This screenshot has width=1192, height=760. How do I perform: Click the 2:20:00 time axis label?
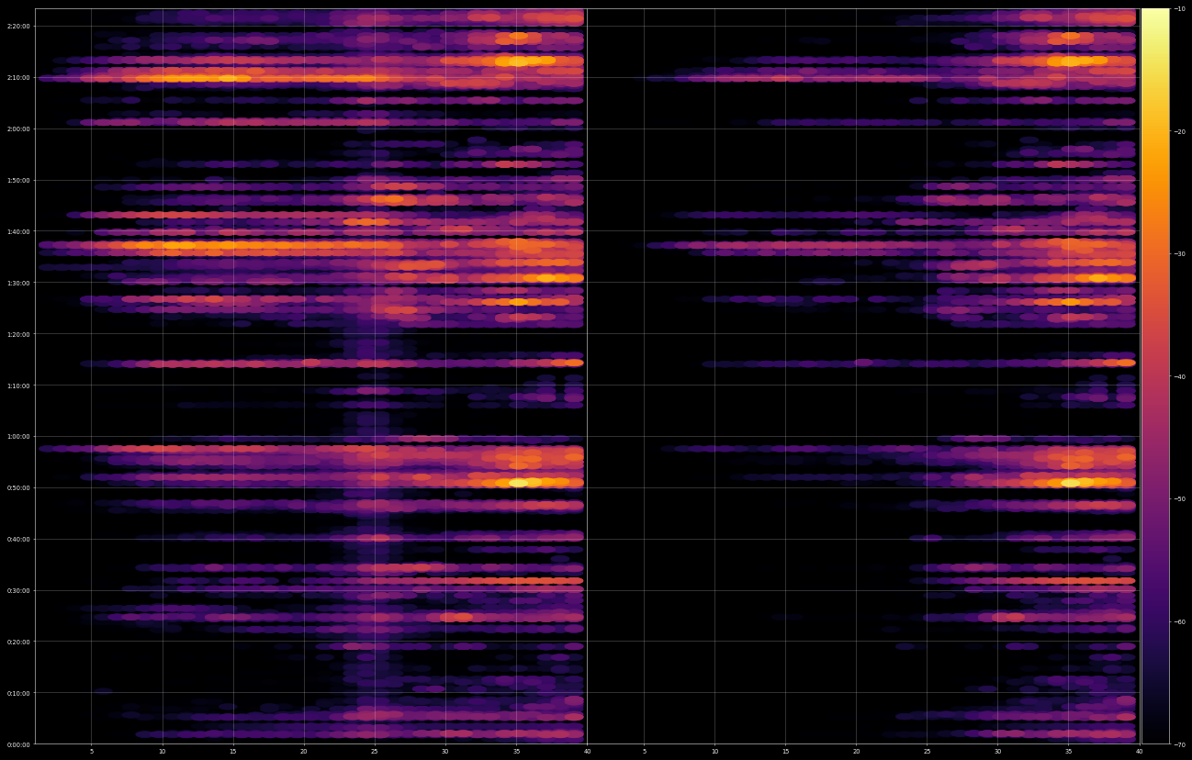click(x=20, y=27)
